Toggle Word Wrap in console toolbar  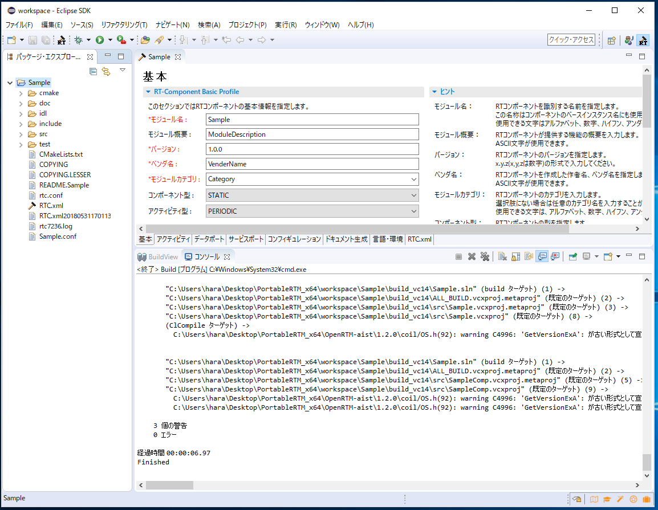point(529,256)
